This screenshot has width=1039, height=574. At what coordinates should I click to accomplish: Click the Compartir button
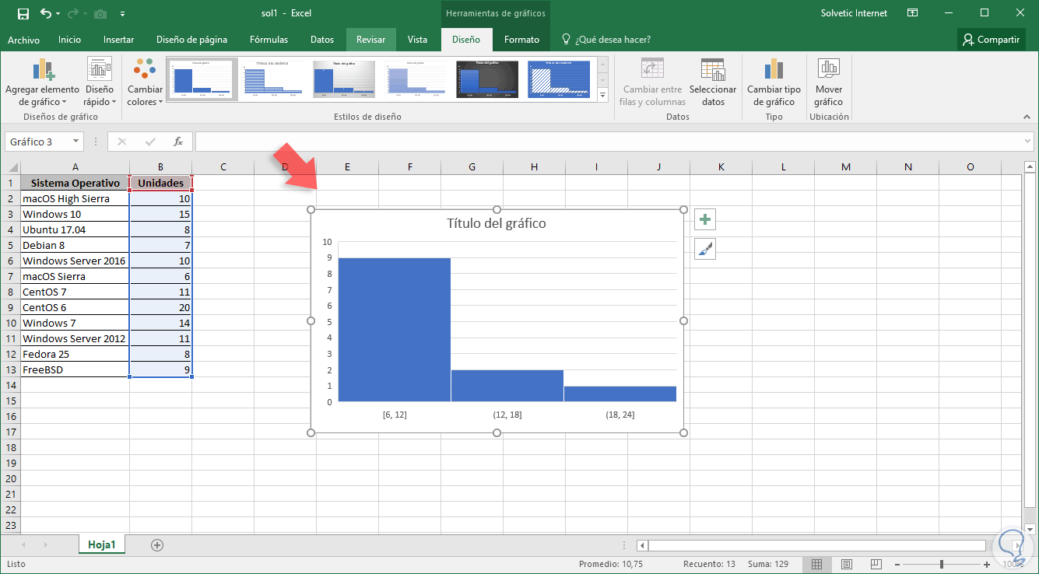(x=991, y=40)
